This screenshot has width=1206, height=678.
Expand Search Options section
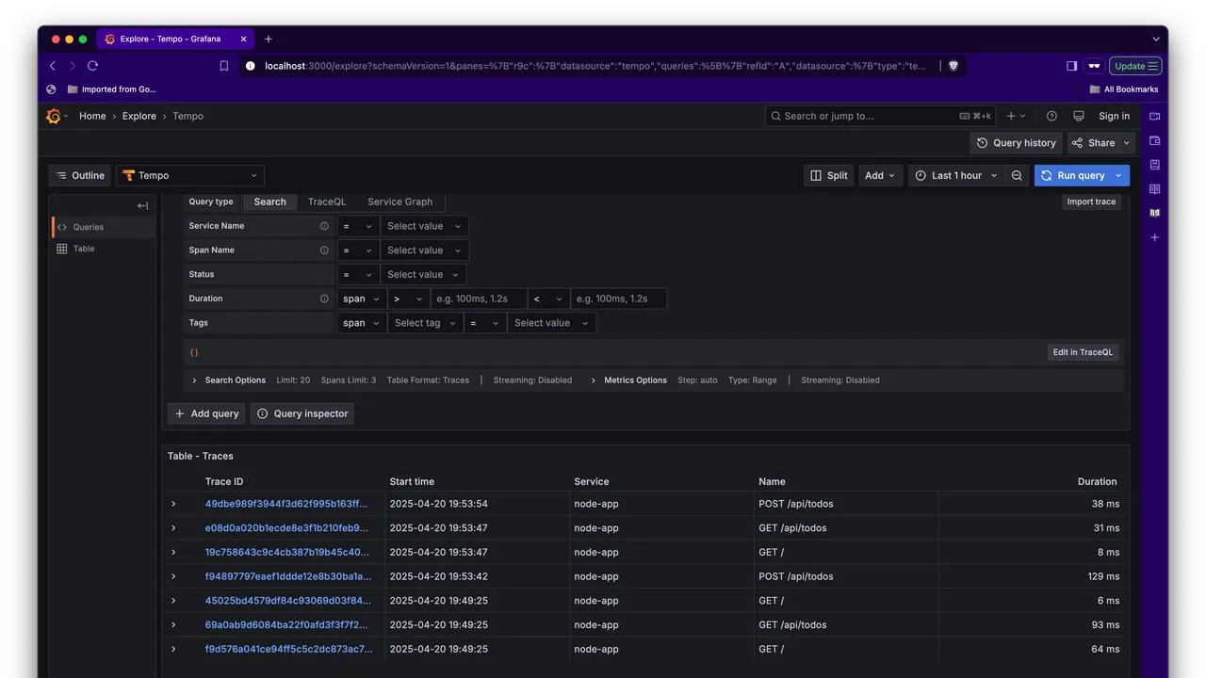[x=230, y=380]
